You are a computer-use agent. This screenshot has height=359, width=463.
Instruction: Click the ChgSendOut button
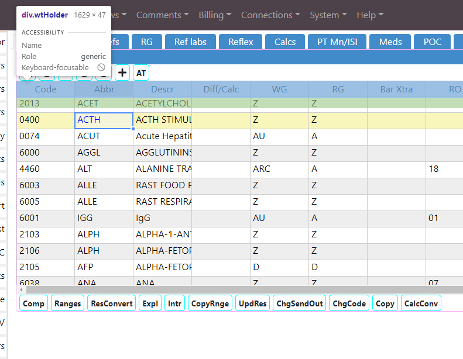(300, 303)
